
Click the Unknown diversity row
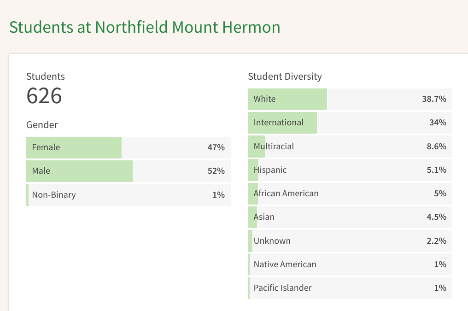(x=350, y=241)
